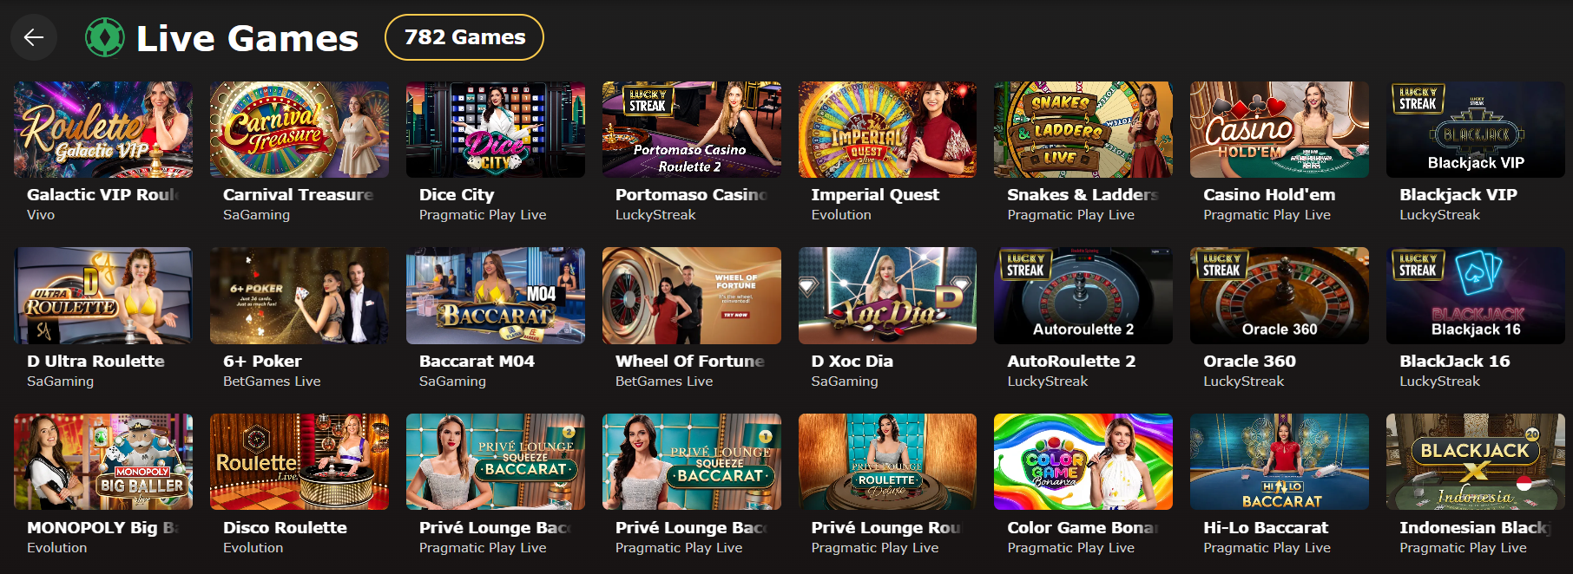
Task: Open the Imperial Quest game thumbnail
Action: (x=887, y=129)
